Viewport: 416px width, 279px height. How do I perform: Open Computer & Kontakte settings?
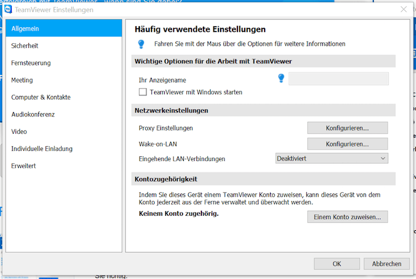tap(64, 97)
